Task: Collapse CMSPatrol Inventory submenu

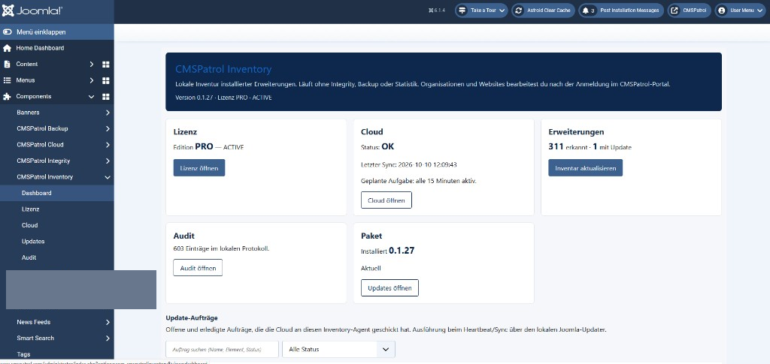Action: tap(108, 177)
